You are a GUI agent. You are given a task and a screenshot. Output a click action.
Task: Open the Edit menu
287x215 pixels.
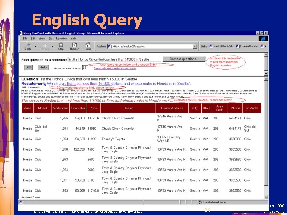[x=33, y=39]
